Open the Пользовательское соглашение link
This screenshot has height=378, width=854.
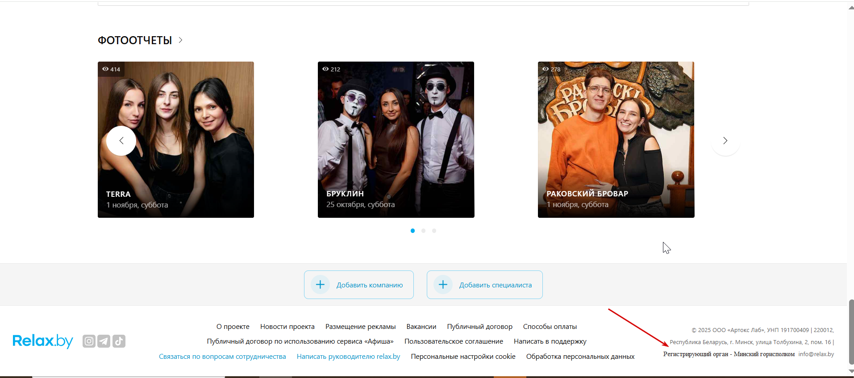[454, 341]
